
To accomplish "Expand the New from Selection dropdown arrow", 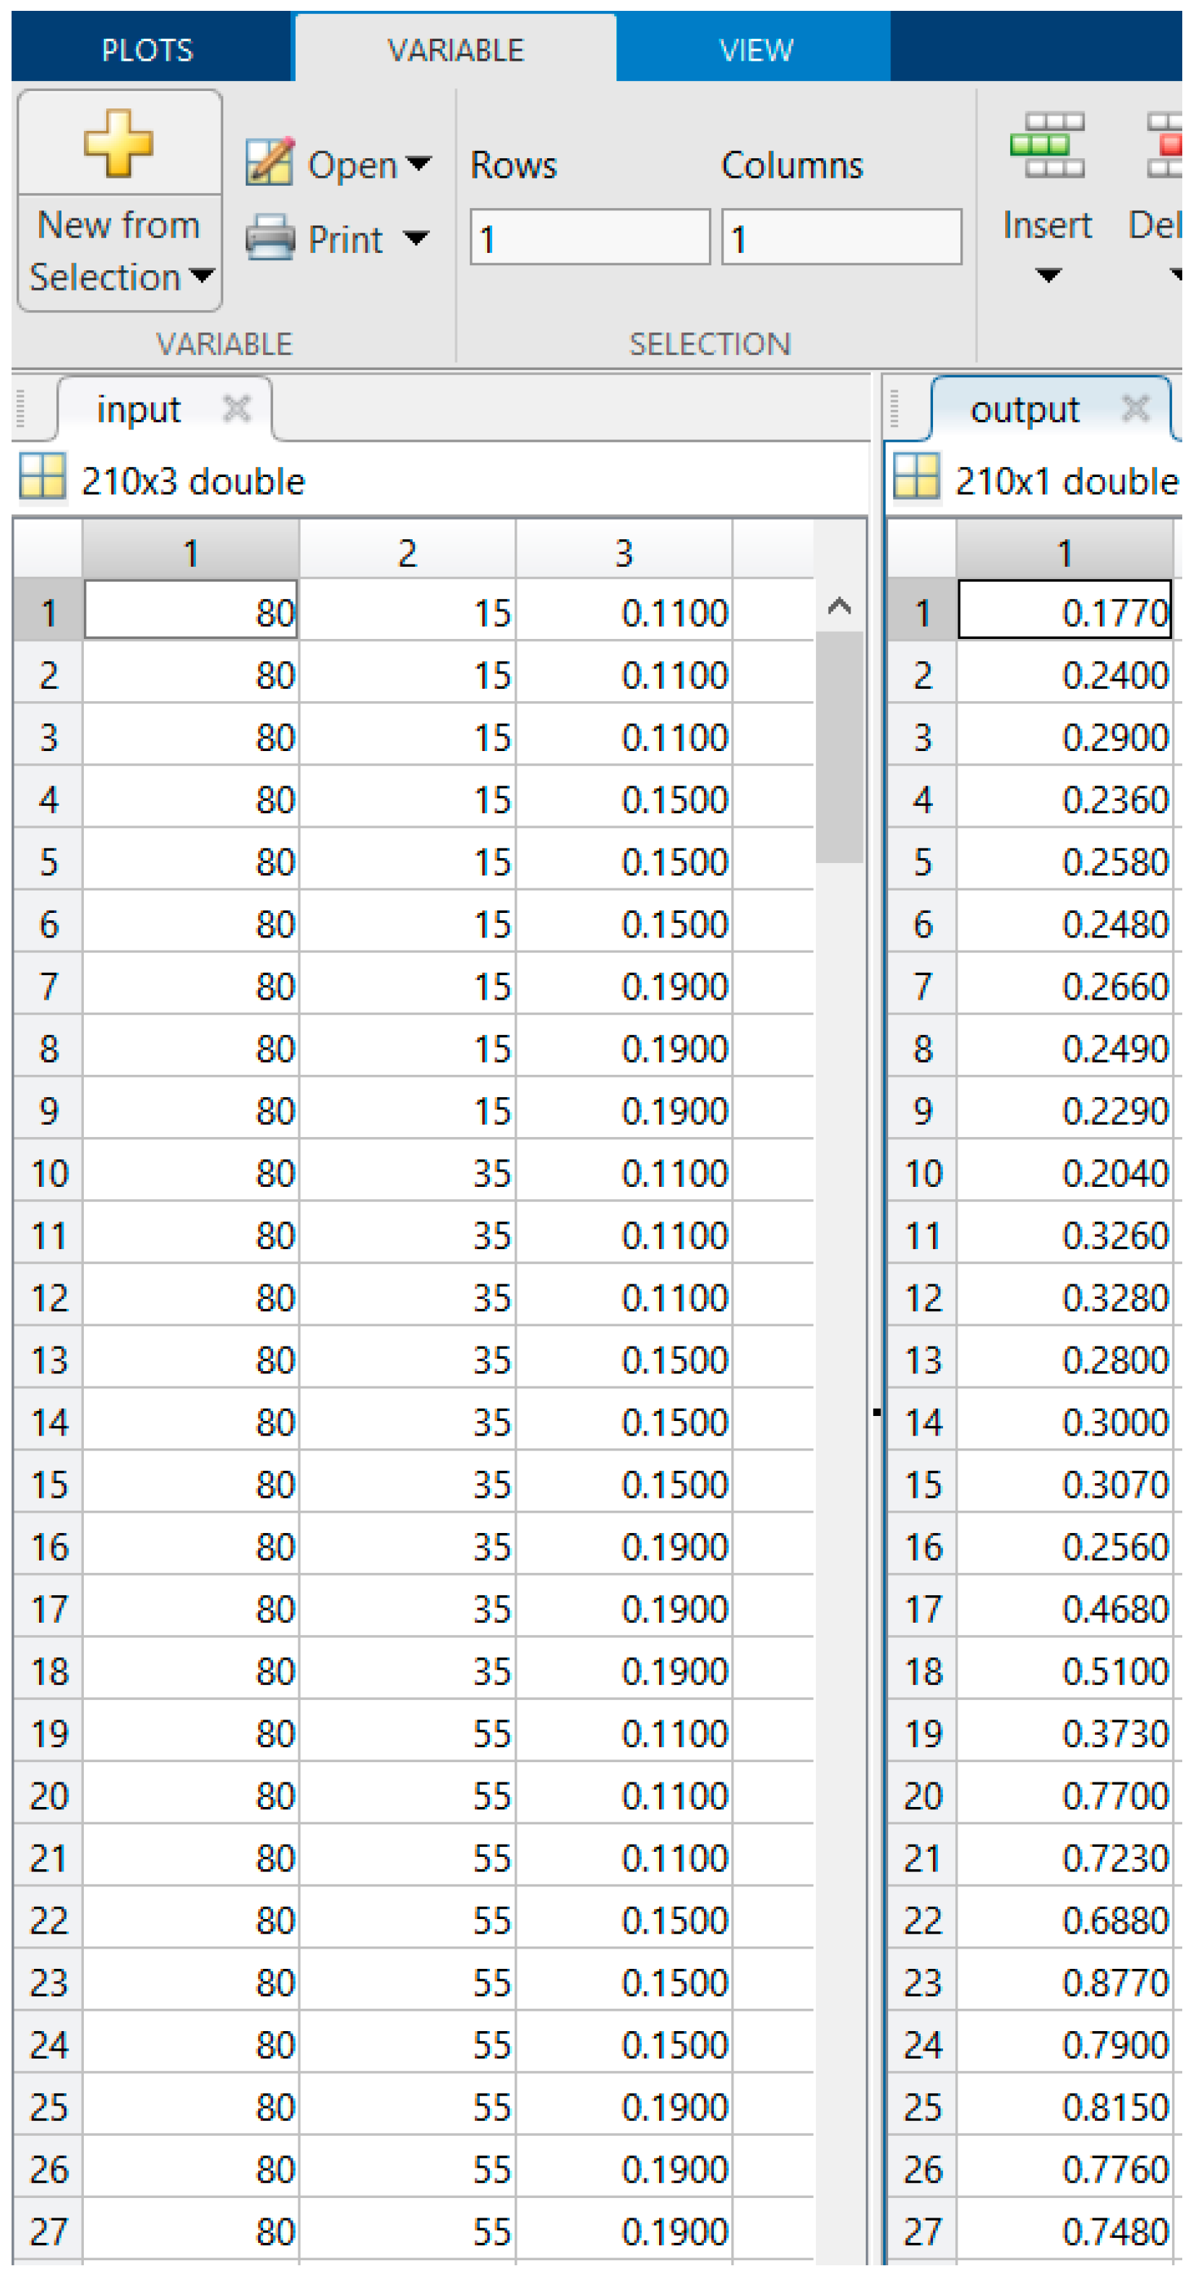I will (x=202, y=276).
